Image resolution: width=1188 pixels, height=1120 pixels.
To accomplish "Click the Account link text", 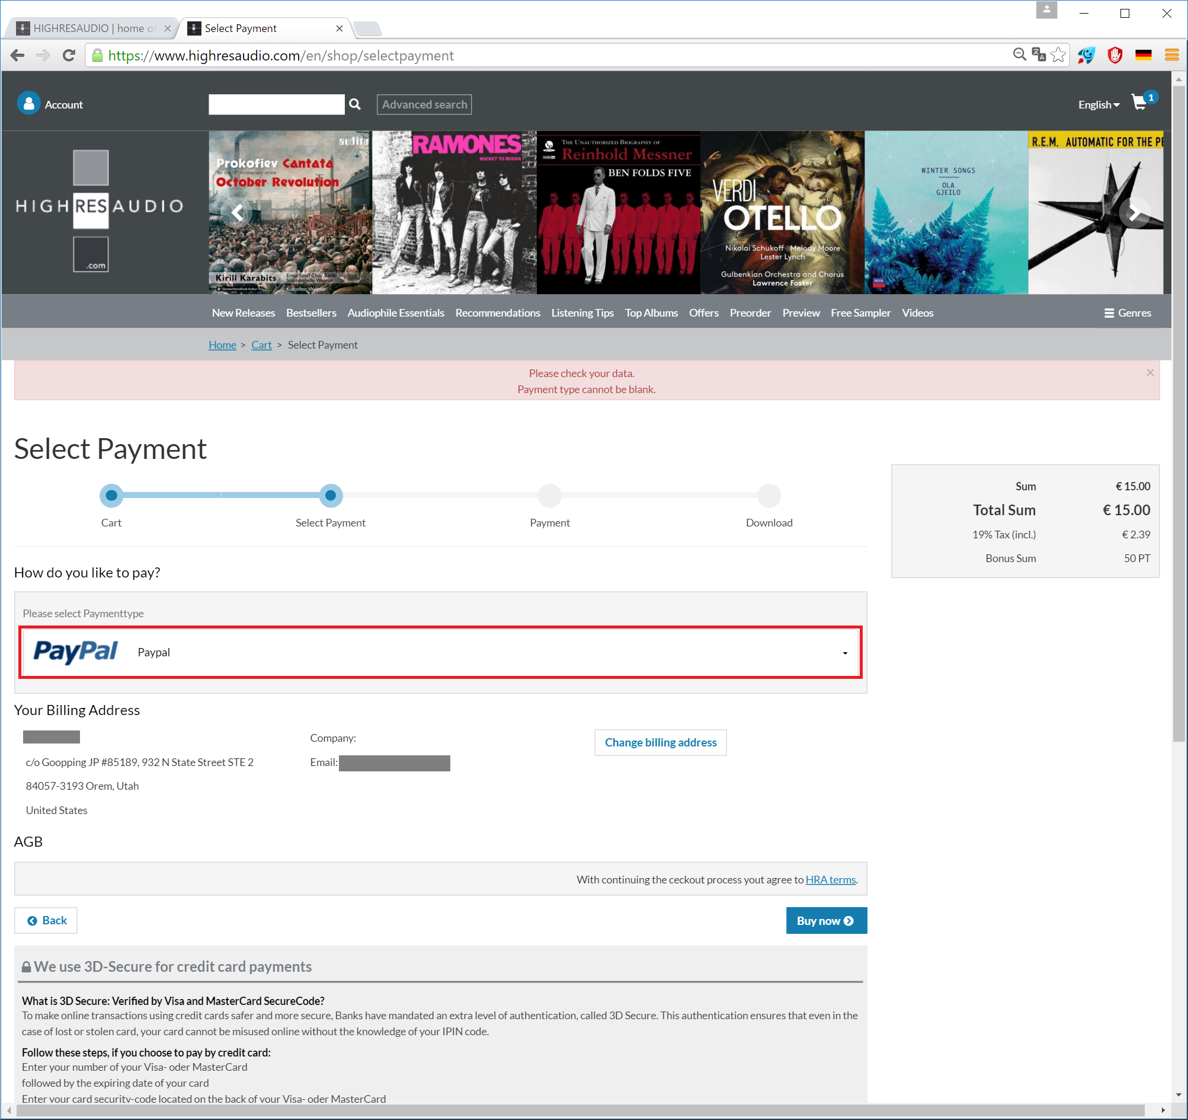I will [64, 104].
